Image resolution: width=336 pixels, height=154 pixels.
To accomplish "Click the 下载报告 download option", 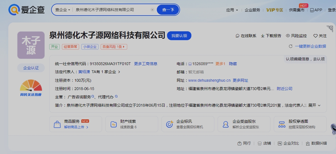I will [271, 36].
